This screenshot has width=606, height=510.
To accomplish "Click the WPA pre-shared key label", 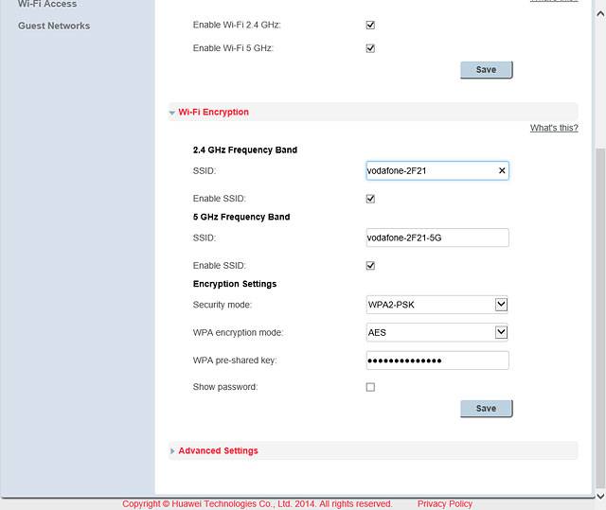I will [235, 361].
